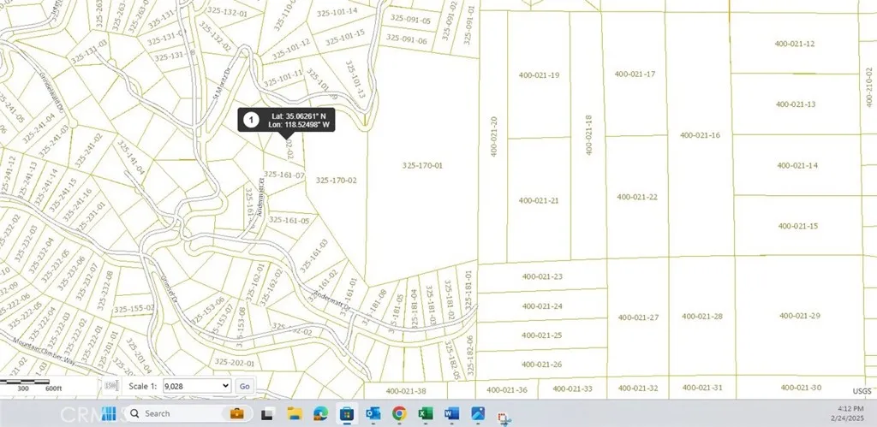This screenshot has width=877, height=427.
Task: Open File Explorer from the taskbar
Action: pos(294,413)
